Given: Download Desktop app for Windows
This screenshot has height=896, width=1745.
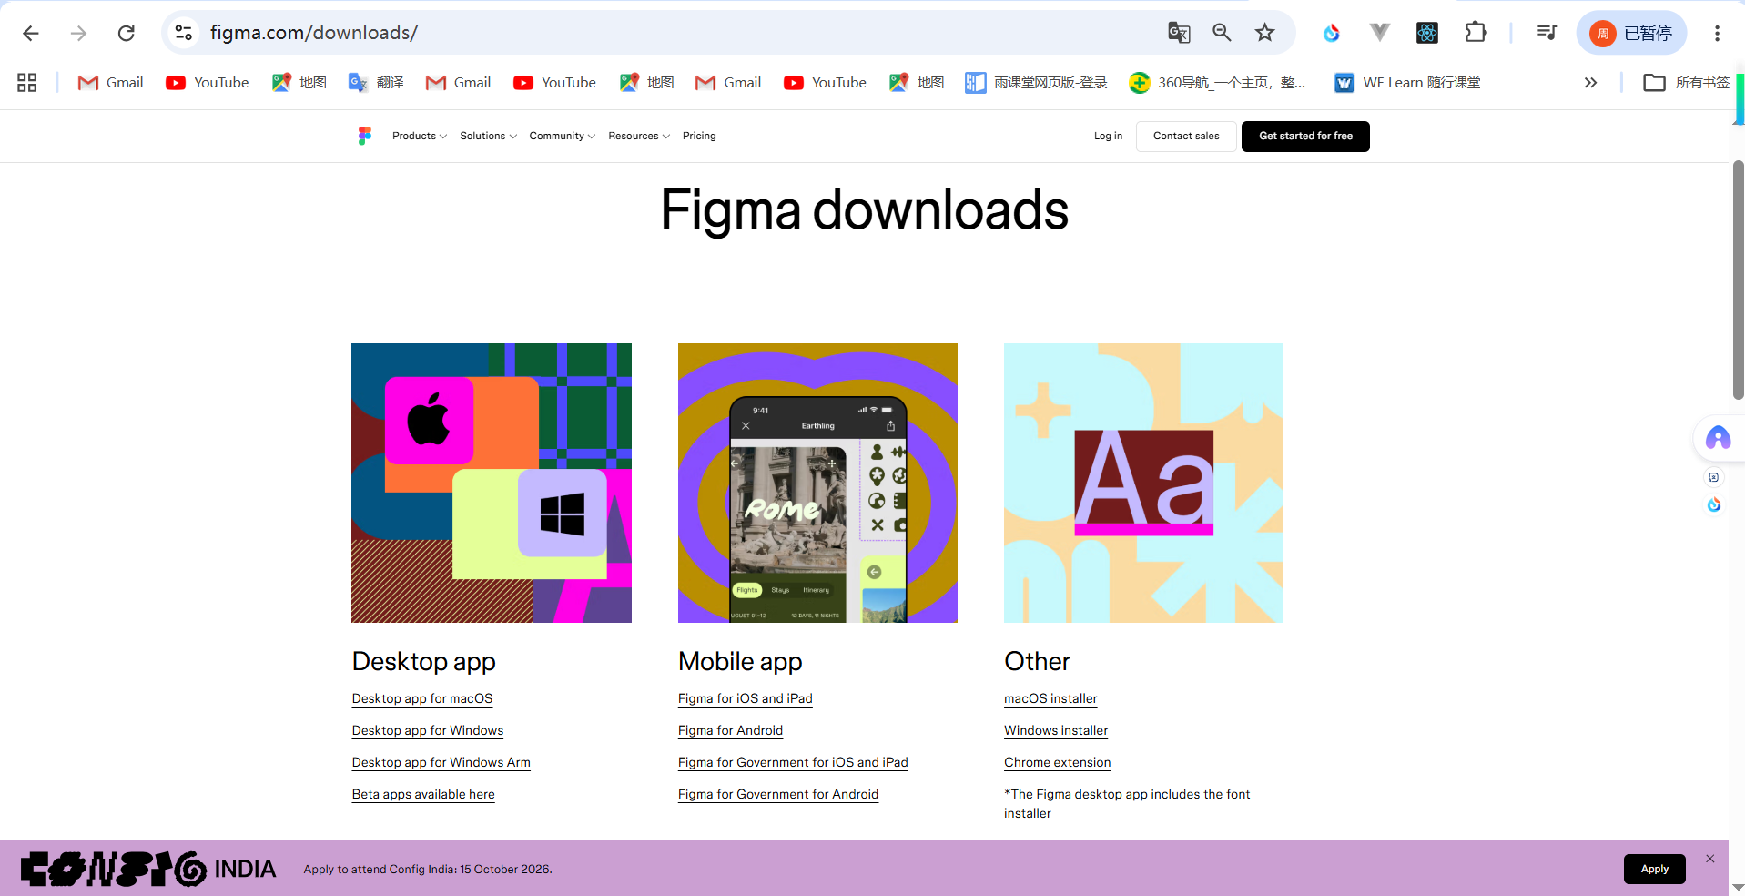Looking at the screenshot, I should (428, 730).
